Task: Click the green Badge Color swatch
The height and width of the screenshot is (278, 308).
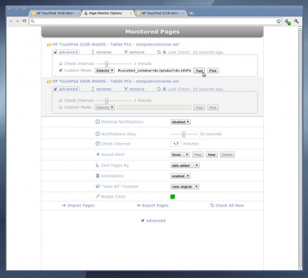Action: tap(172, 197)
